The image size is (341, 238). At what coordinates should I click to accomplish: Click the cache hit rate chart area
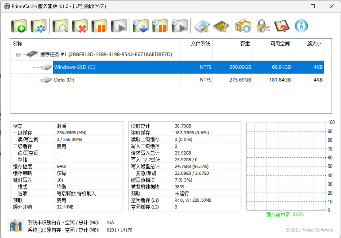(286, 166)
